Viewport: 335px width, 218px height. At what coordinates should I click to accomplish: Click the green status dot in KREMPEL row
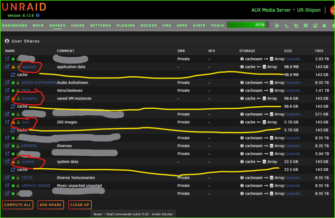pyautogui.click(x=13, y=146)
